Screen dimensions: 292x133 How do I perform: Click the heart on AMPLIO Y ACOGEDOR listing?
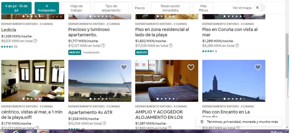point(191,67)
